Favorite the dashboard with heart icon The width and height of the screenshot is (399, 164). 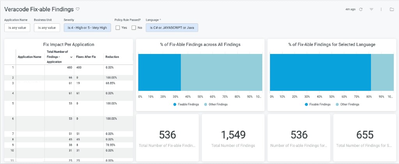(x=78, y=9)
